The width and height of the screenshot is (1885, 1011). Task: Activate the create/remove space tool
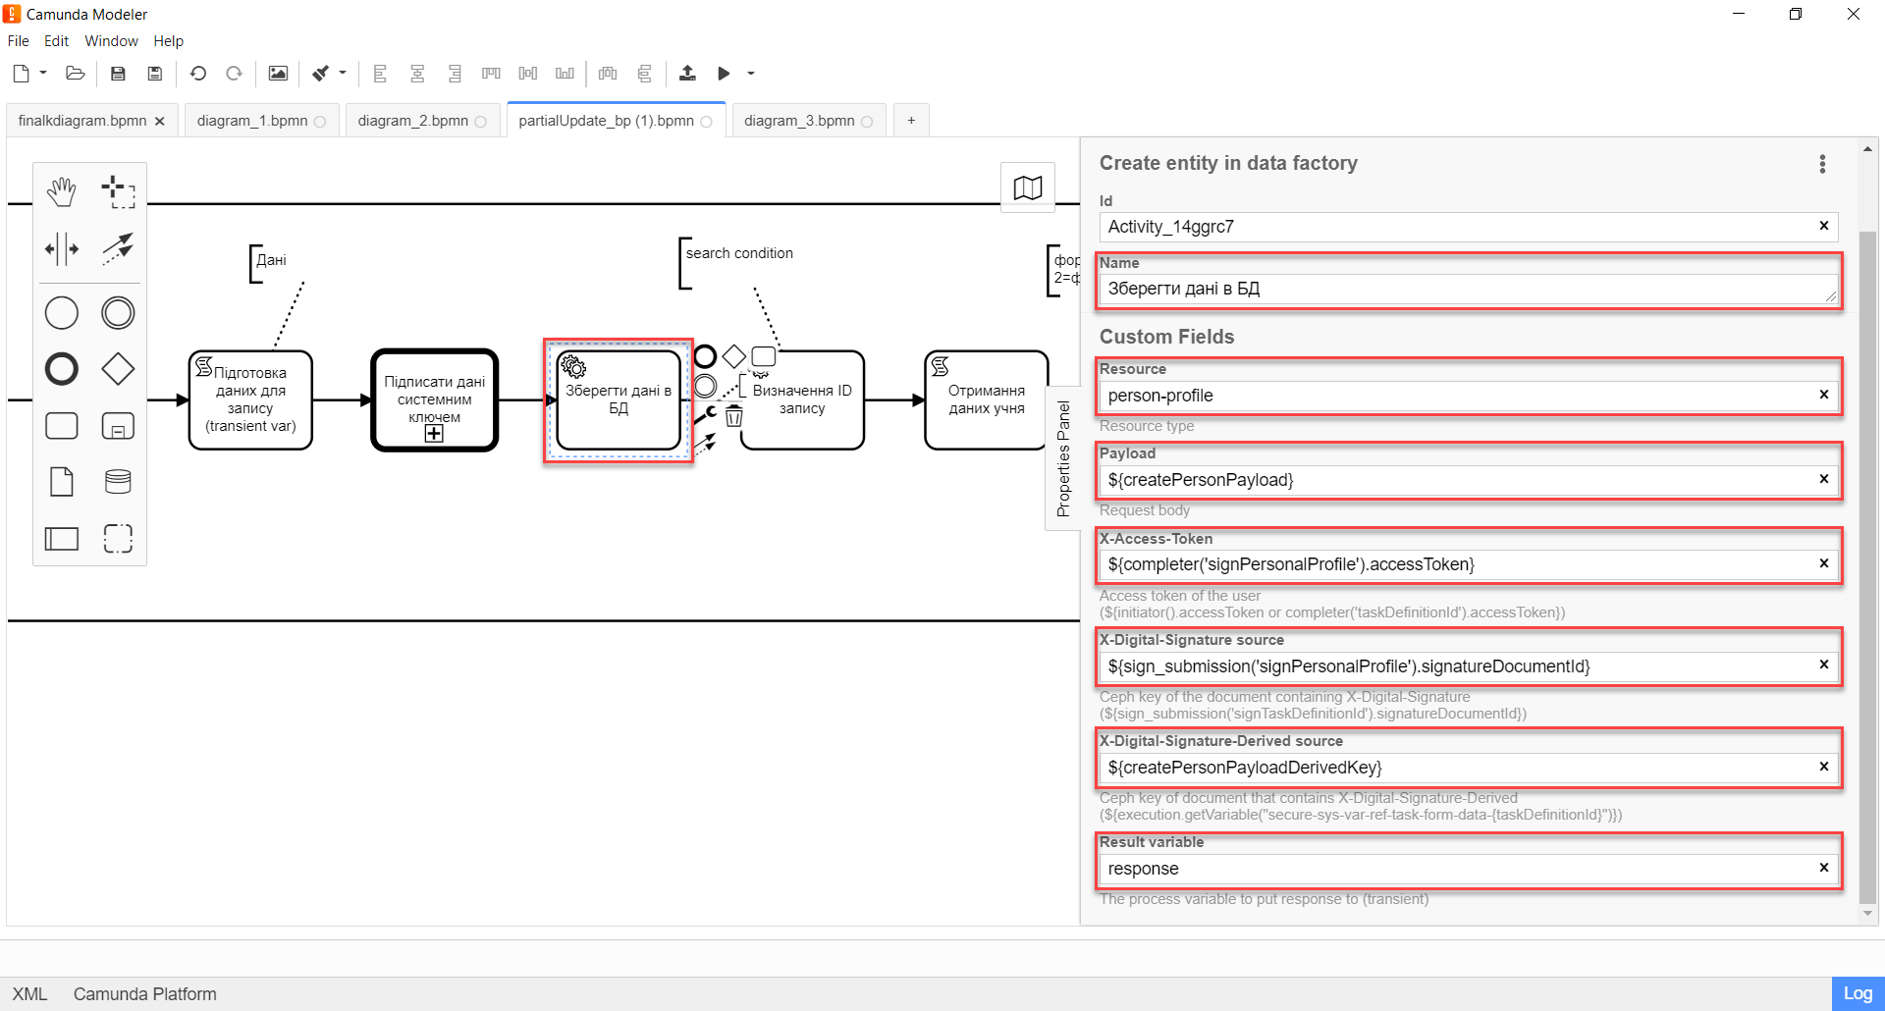click(62, 248)
